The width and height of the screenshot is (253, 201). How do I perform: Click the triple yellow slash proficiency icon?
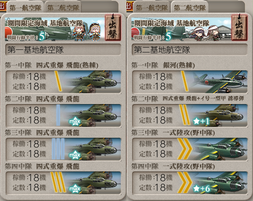[58, 182]
